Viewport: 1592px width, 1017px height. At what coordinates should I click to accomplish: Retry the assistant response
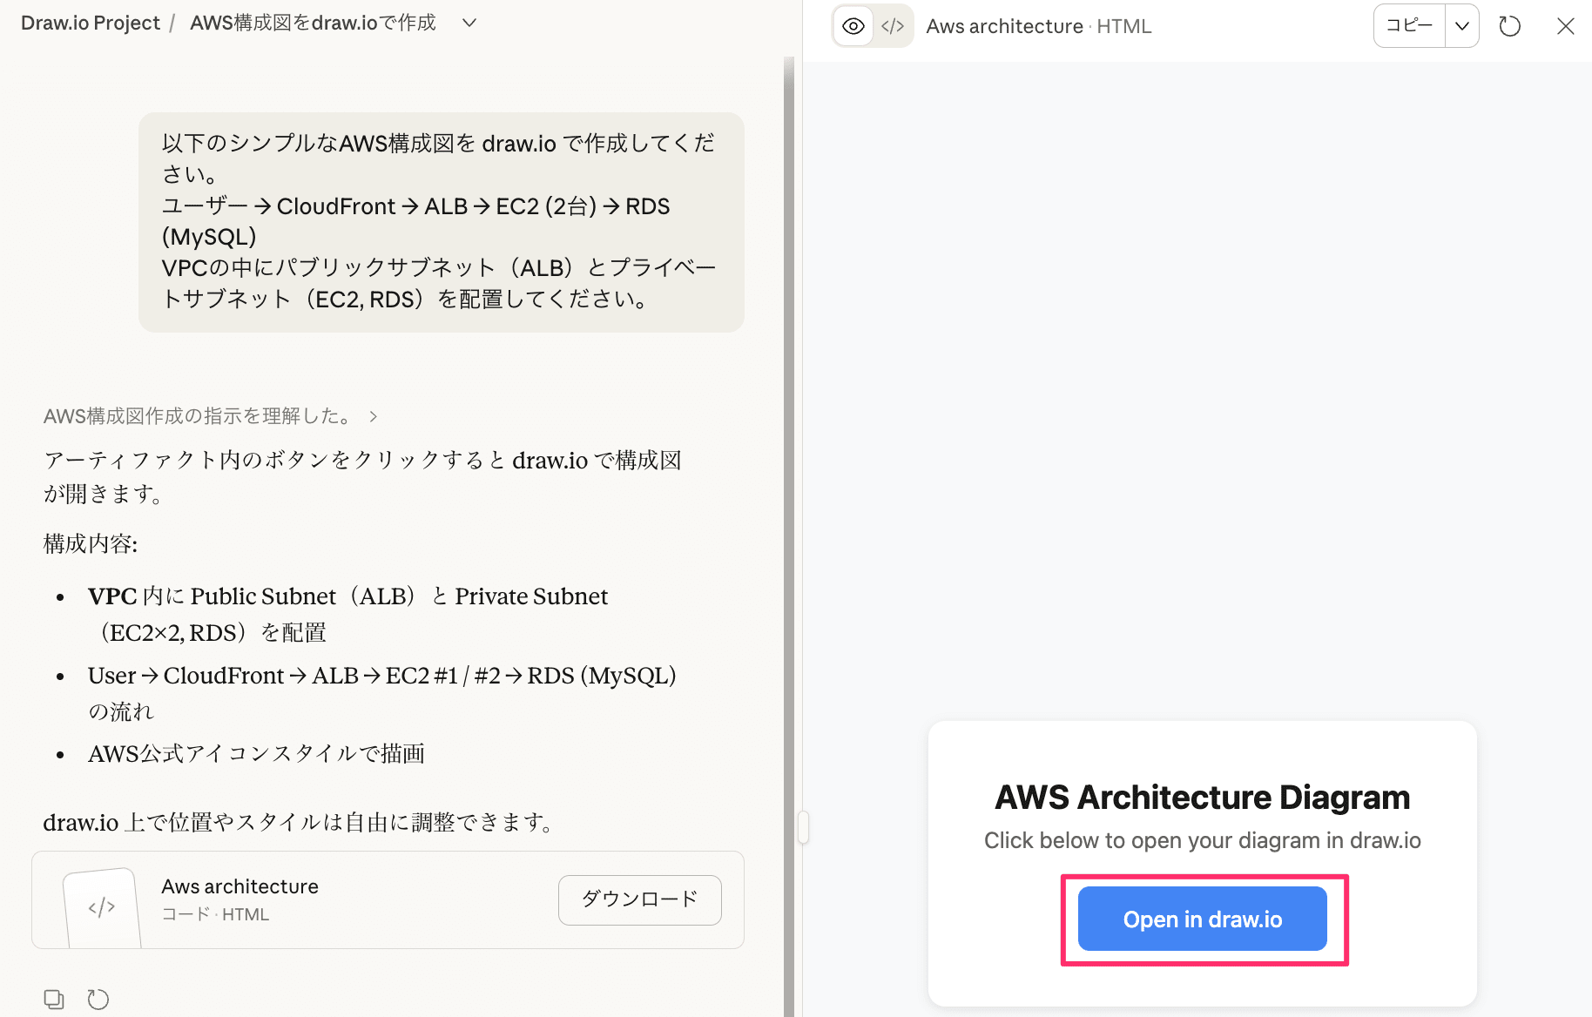click(98, 999)
